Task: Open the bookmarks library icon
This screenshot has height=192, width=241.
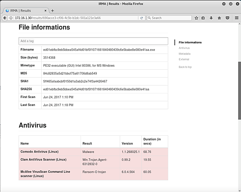Action: pos(204,18)
